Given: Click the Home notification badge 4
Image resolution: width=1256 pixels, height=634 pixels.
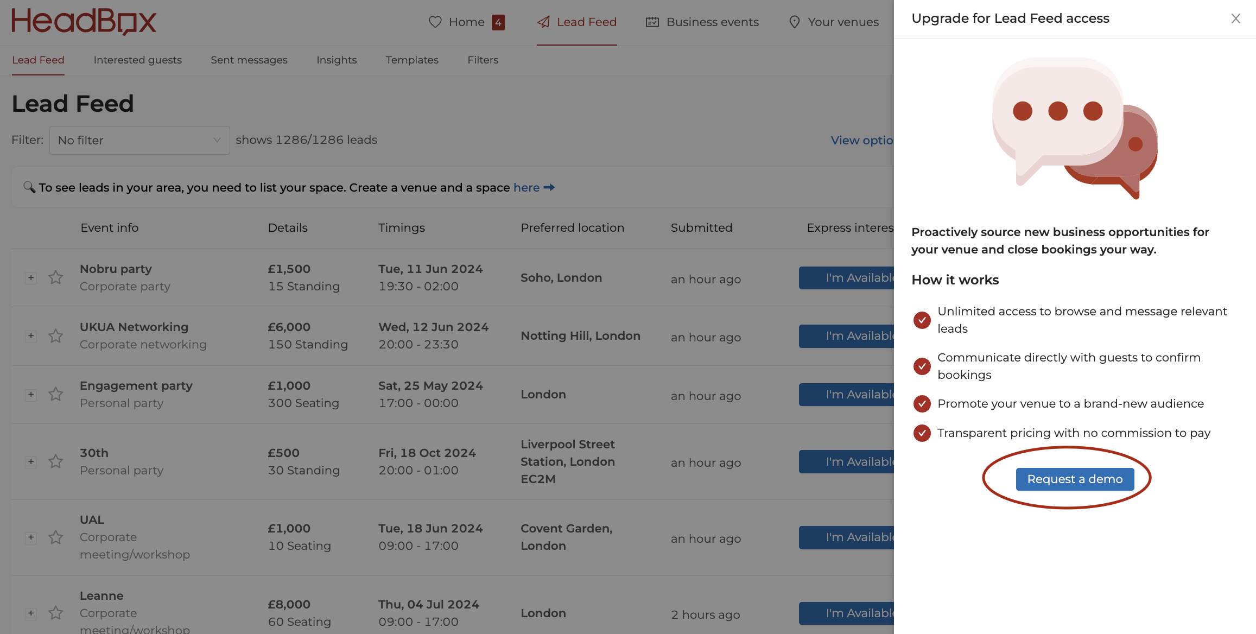Looking at the screenshot, I should (498, 22).
